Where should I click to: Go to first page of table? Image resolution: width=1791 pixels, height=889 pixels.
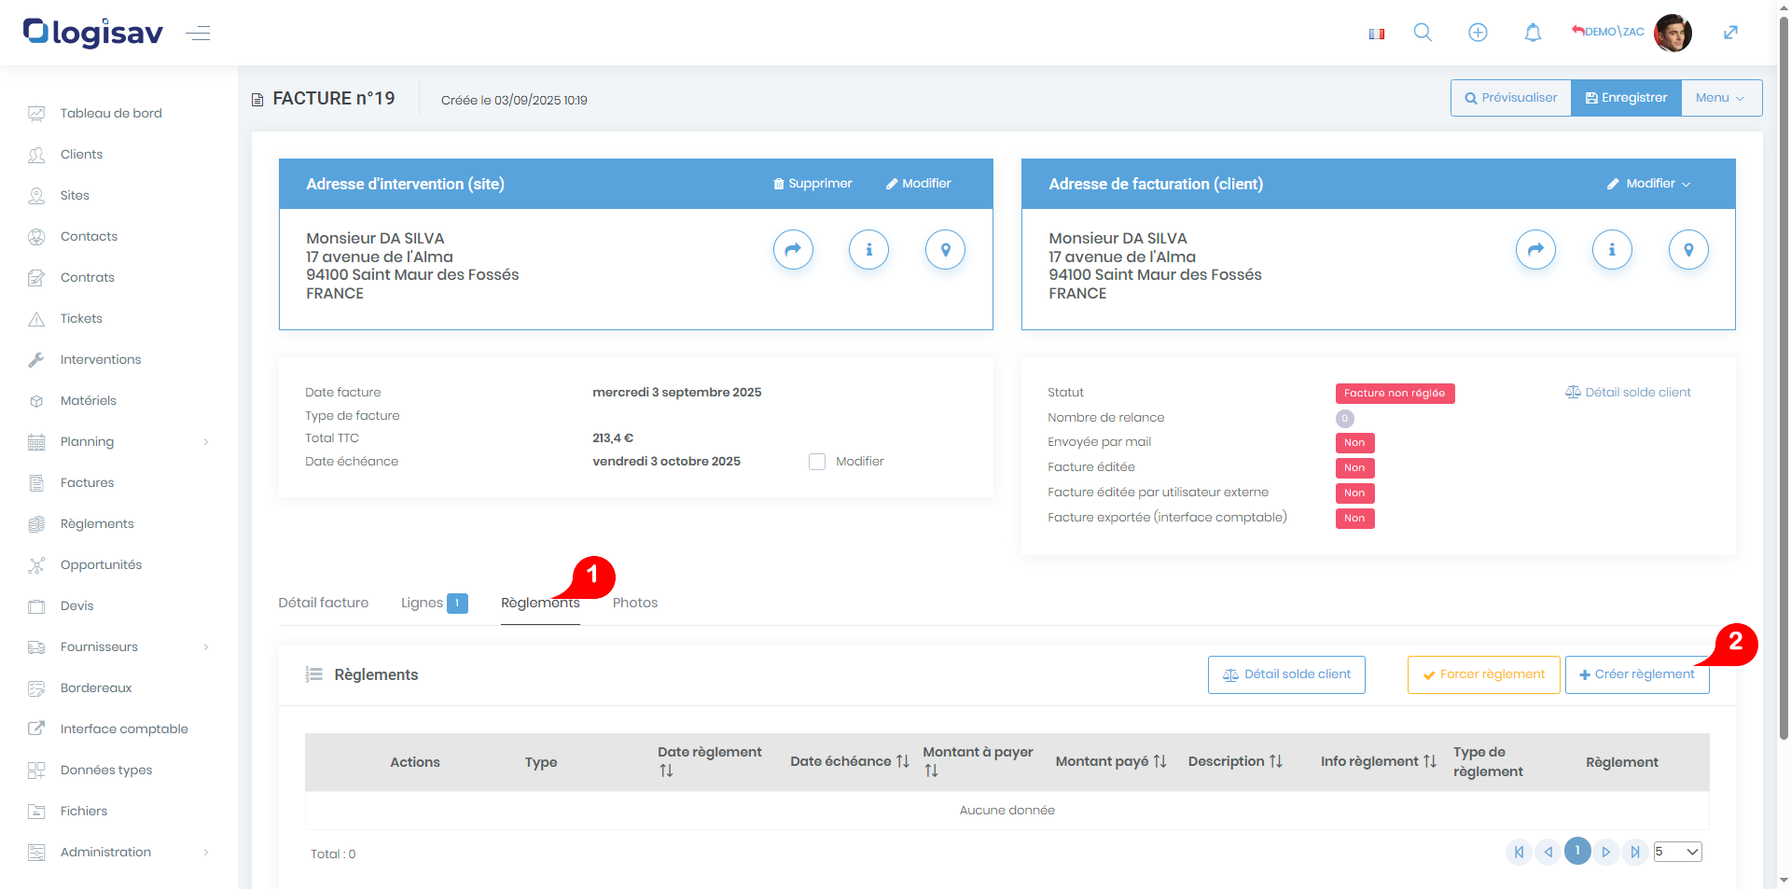click(x=1520, y=852)
